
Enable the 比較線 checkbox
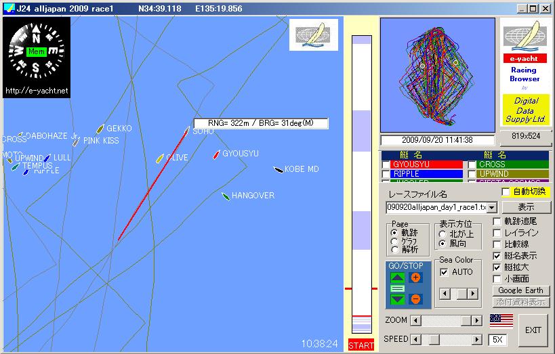tap(497, 244)
